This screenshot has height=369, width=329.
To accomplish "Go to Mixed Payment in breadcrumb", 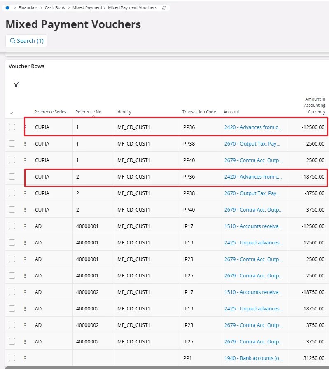I will point(87,8).
